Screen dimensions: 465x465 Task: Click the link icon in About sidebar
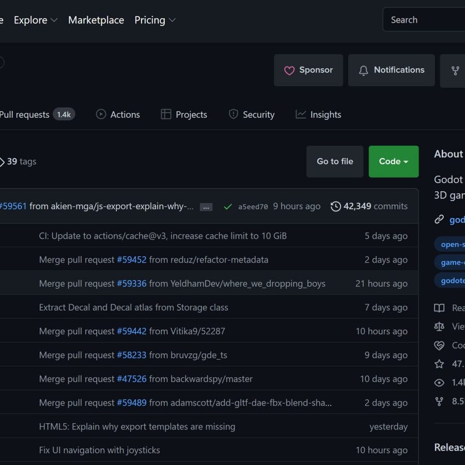click(439, 220)
